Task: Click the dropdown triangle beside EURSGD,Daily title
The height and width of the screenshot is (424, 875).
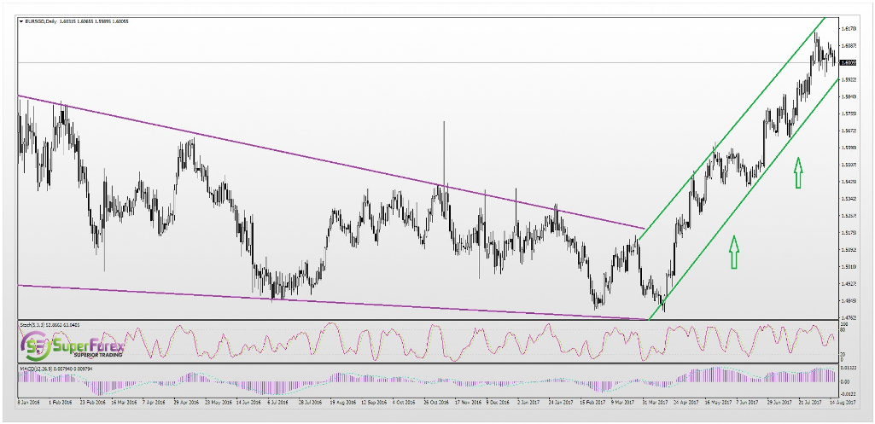Action: (21, 21)
